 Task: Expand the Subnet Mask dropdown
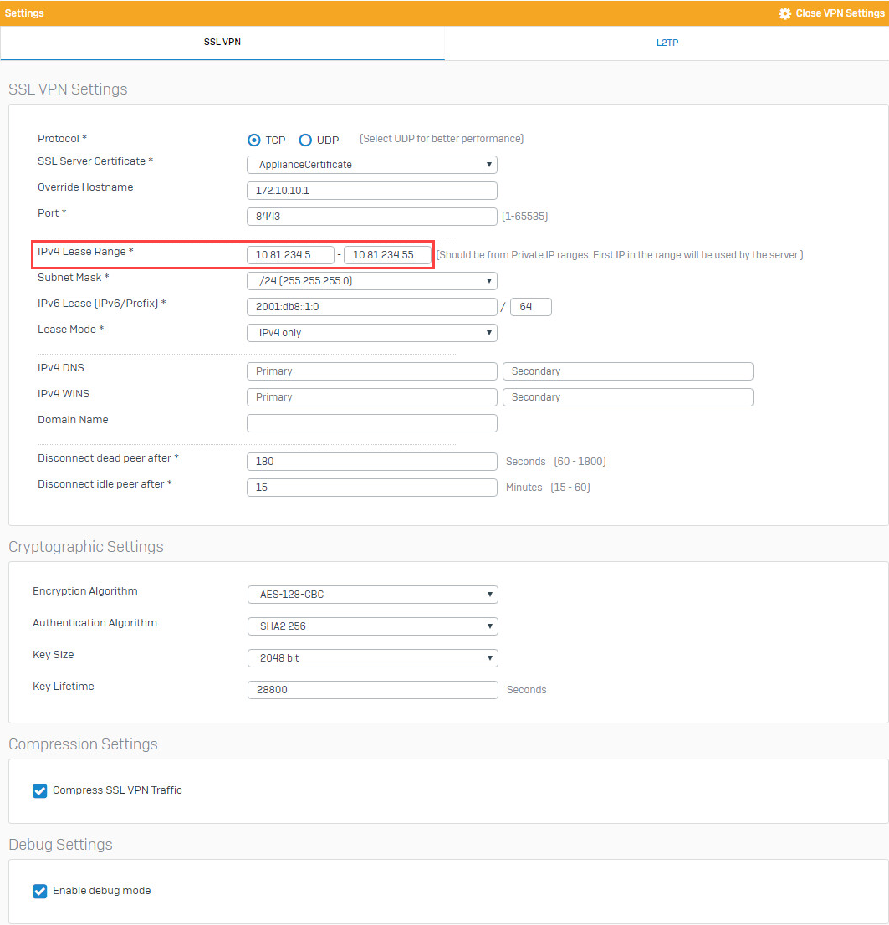coord(371,281)
